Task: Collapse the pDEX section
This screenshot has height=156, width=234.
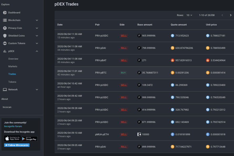Action: coord(37,51)
